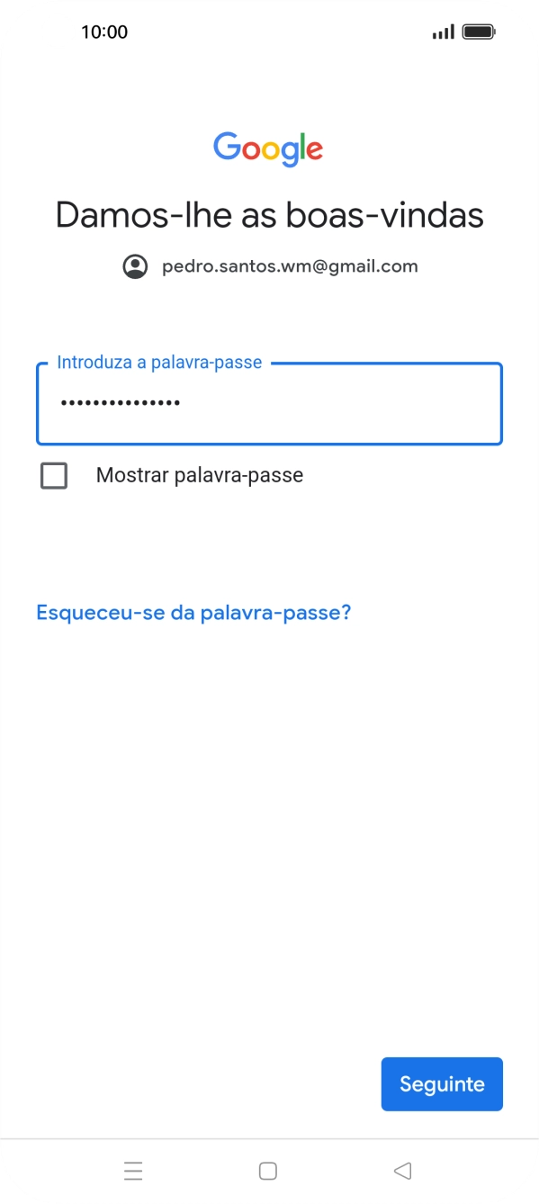The width and height of the screenshot is (539, 1204).
Task: Open the recent apps menu icon
Action: (133, 1169)
